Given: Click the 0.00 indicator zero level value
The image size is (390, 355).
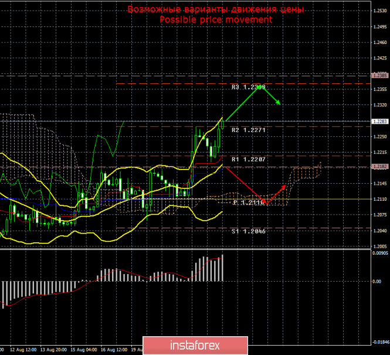Looking at the screenshot, I should point(377,282).
